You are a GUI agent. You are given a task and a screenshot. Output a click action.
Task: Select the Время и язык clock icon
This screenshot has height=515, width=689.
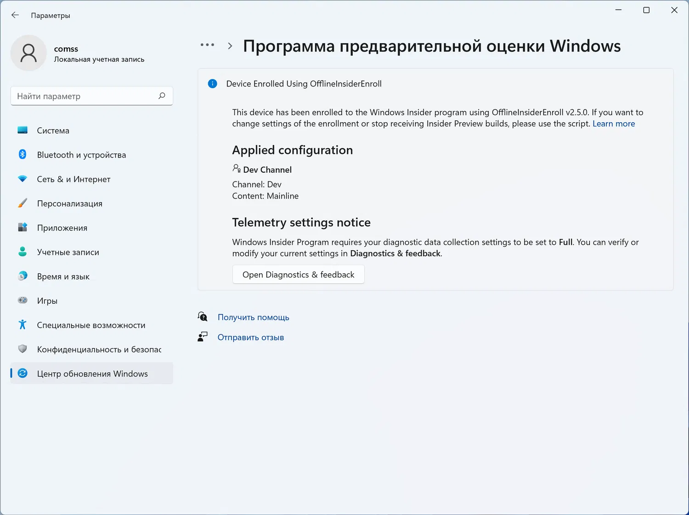pyautogui.click(x=23, y=276)
